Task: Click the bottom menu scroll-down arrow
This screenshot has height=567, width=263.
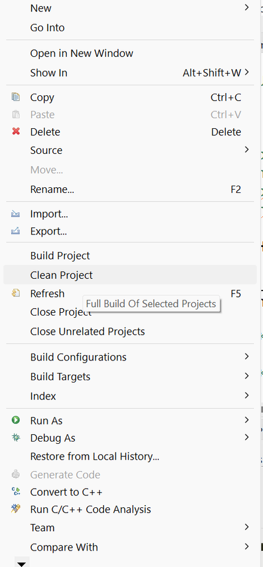Action: point(22,564)
